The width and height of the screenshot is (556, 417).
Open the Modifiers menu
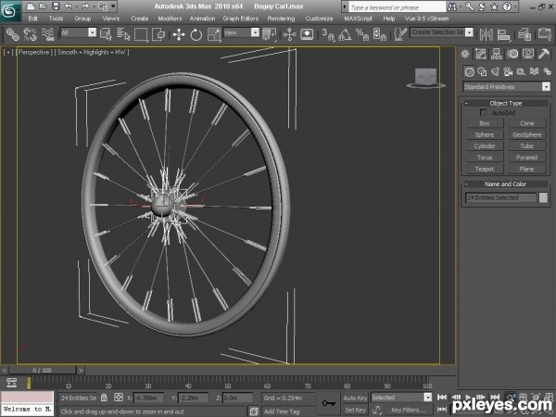pyautogui.click(x=170, y=19)
